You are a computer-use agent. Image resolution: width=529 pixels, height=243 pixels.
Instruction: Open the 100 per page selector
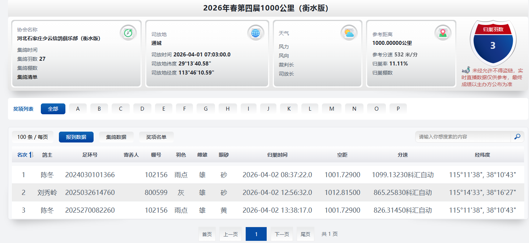(33, 137)
